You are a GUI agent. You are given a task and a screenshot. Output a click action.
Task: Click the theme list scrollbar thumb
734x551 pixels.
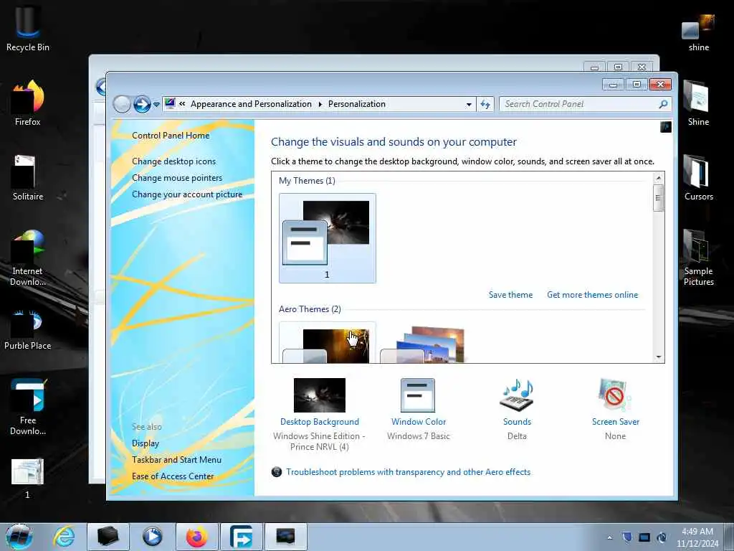coord(658,198)
